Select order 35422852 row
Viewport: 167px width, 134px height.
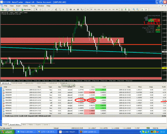[84, 100]
